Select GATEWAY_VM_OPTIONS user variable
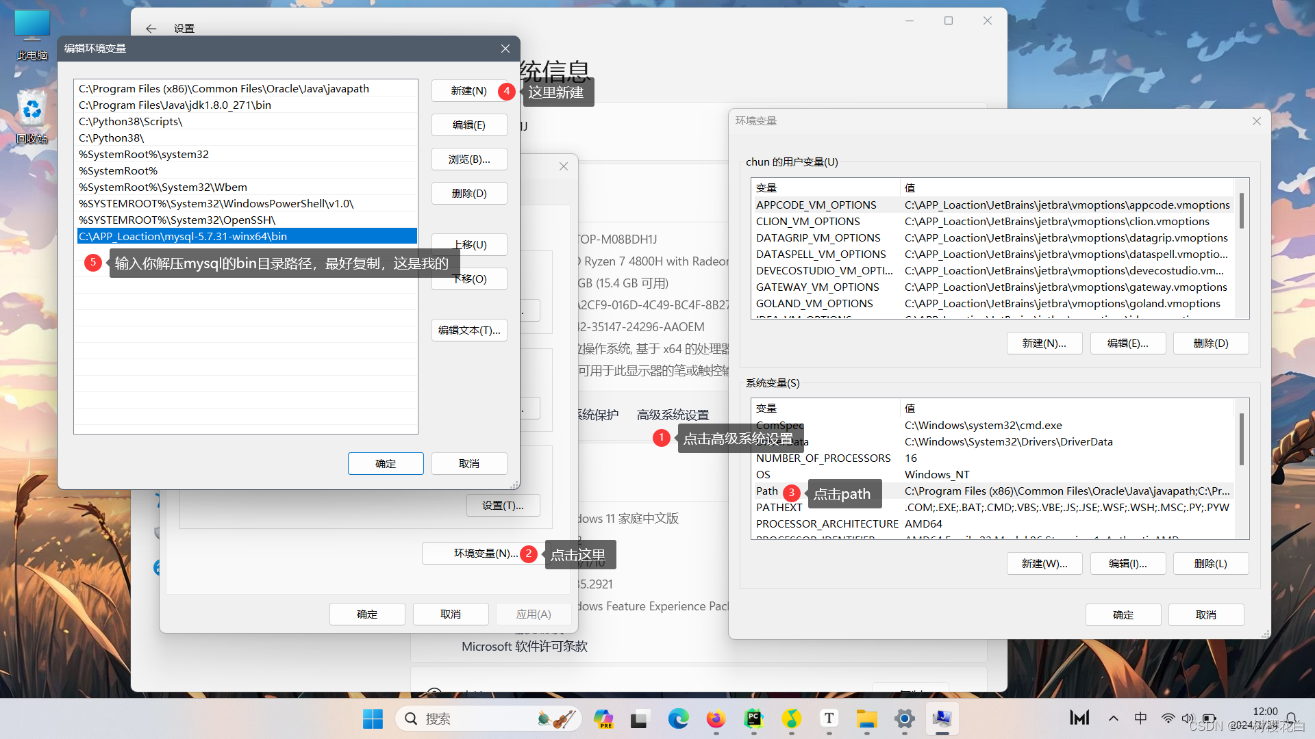This screenshot has height=739, width=1315. 992,287
